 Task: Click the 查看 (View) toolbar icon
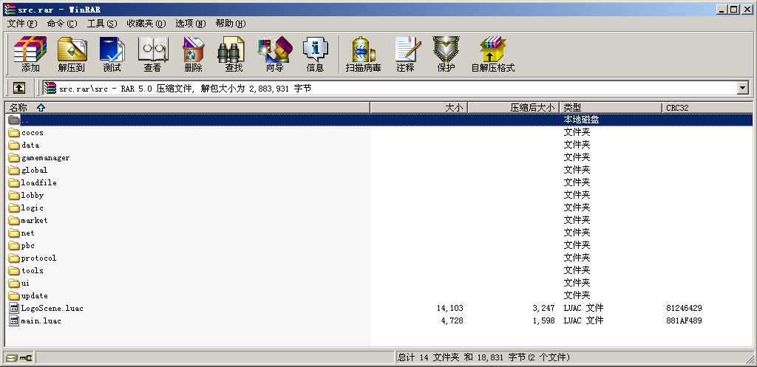pyautogui.click(x=152, y=54)
